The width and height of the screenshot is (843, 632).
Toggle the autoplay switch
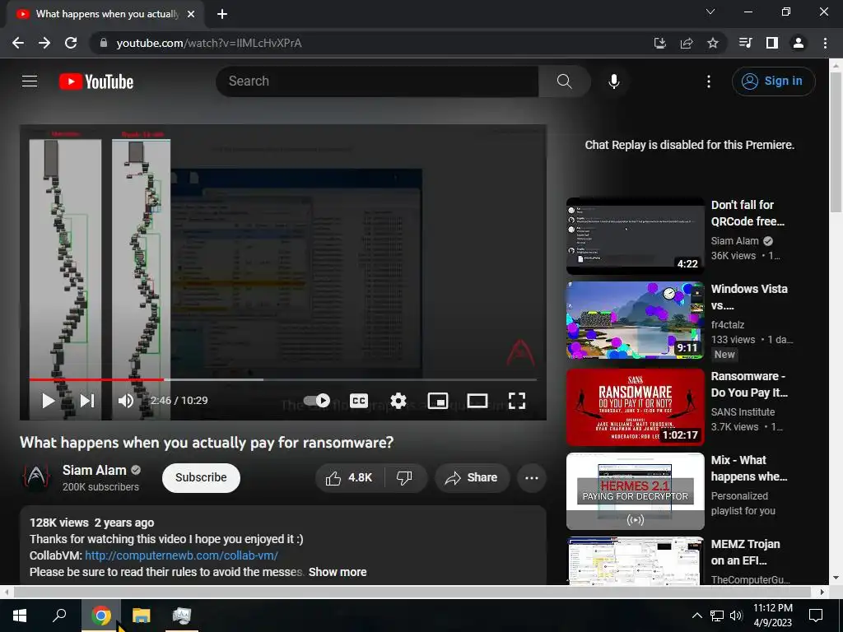pos(317,401)
